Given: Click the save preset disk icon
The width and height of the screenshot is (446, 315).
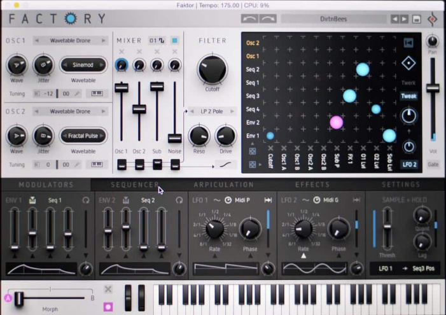Looking at the screenshot, I should [x=417, y=19].
